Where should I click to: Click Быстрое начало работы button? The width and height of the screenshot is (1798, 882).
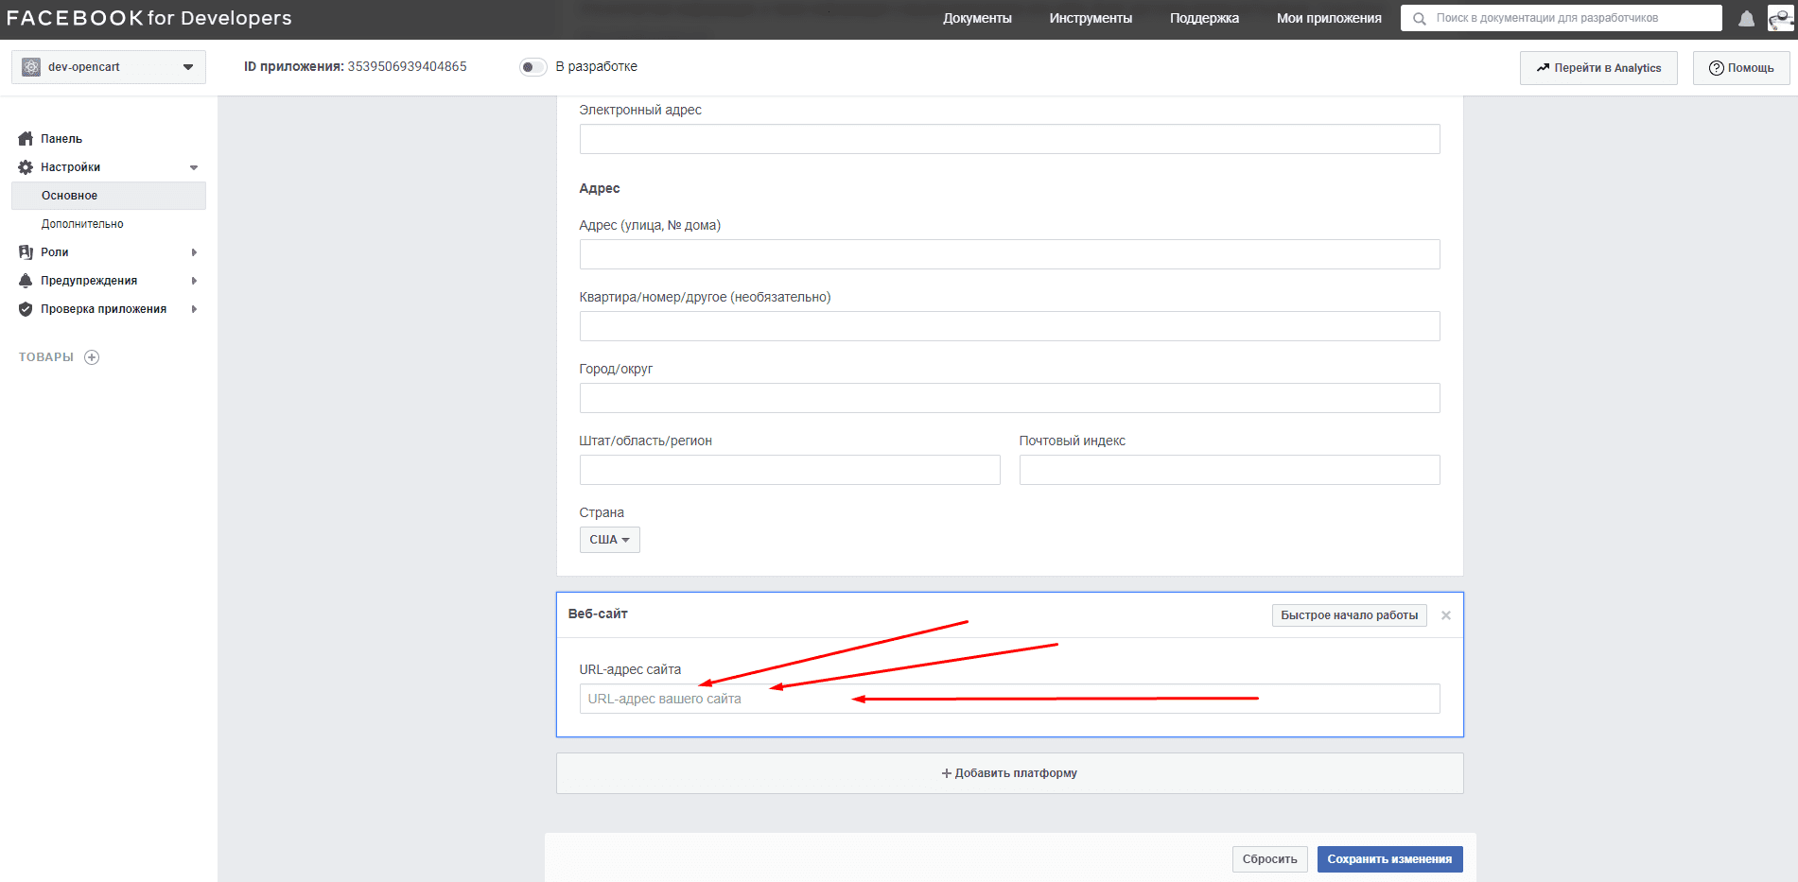(1350, 615)
